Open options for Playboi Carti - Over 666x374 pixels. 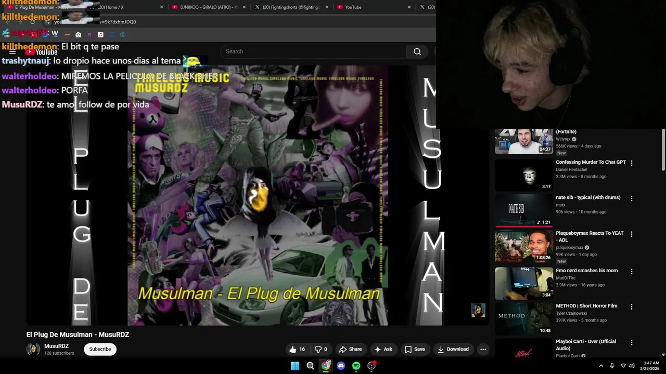pyautogui.click(x=632, y=343)
